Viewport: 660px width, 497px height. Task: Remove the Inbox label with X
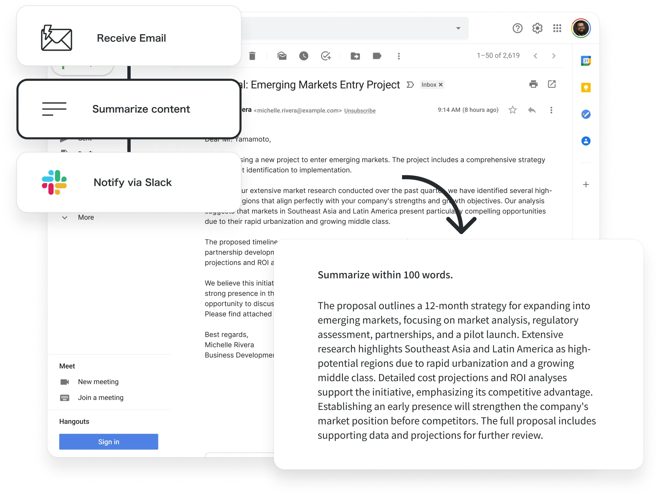coord(441,85)
